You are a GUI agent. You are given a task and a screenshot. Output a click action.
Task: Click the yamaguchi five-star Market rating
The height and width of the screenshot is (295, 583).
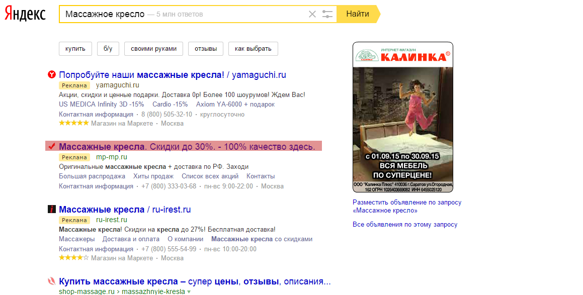73,123
